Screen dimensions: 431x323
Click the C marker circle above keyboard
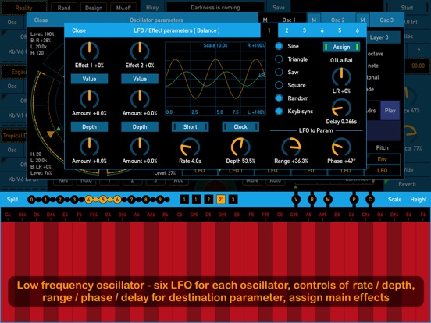[x=370, y=200]
